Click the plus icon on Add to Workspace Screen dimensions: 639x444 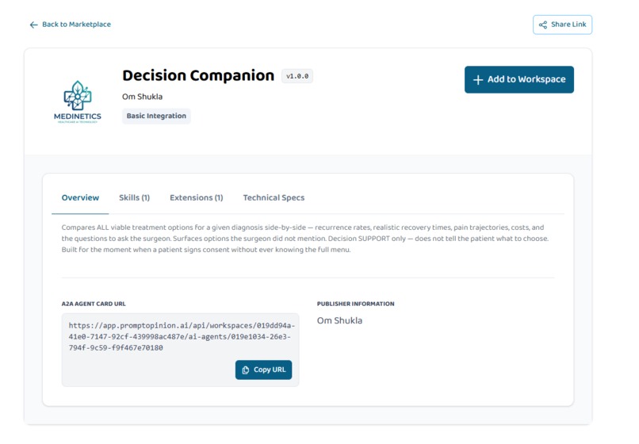point(478,80)
